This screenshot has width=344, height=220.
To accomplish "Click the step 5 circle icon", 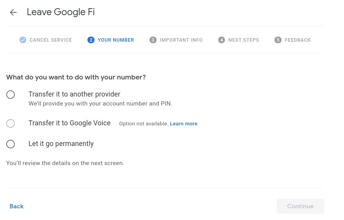I will pos(278,40).
